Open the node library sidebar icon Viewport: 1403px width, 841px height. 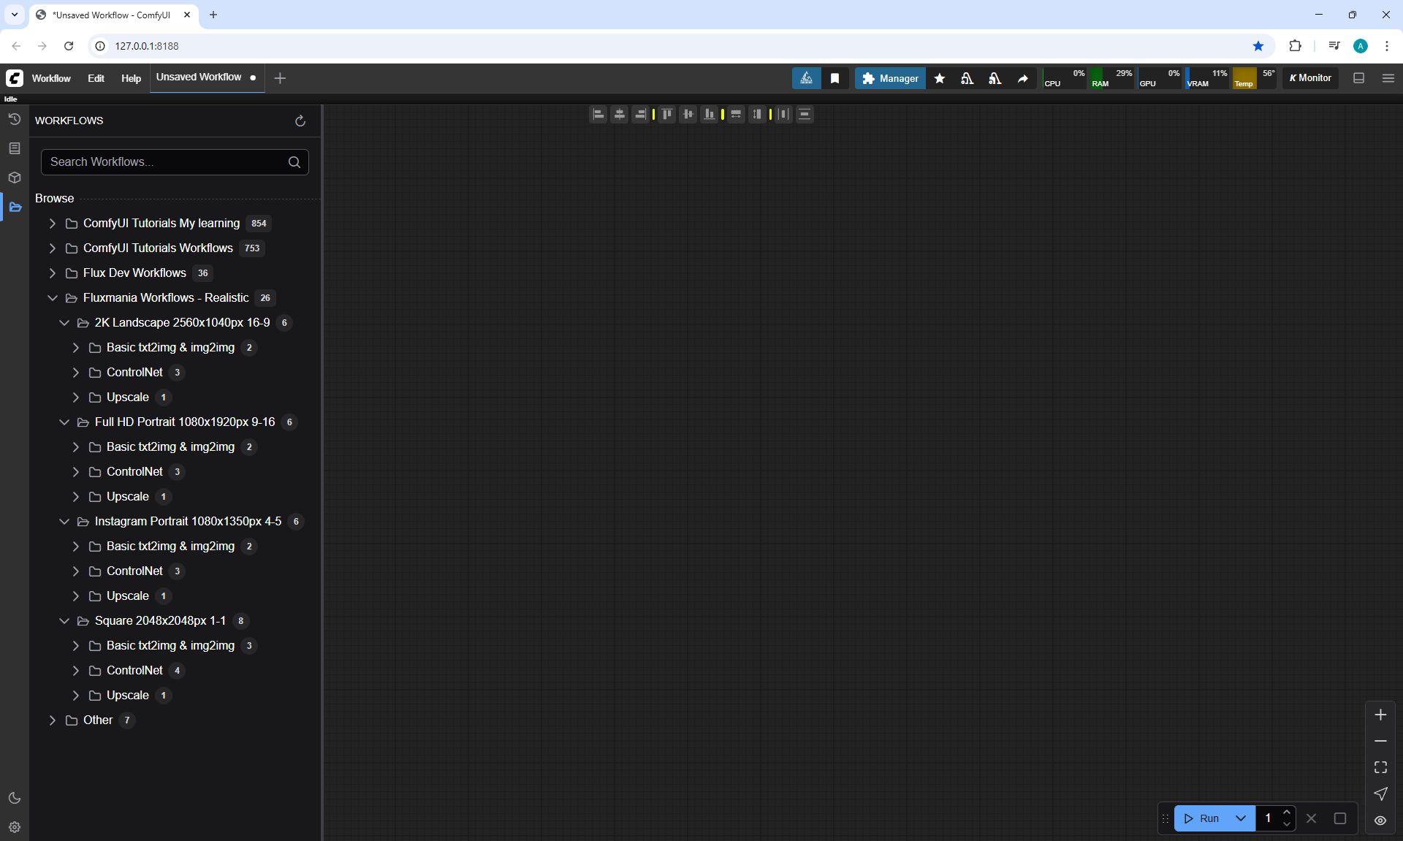pyautogui.click(x=15, y=148)
